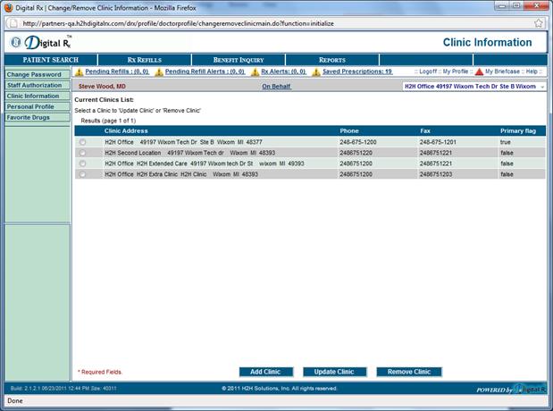553x411 pixels.
Task: Open the Rx Refills menu
Action: 144,60
